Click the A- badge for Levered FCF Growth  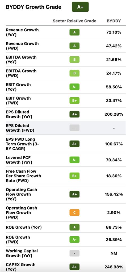click(74, 160)
